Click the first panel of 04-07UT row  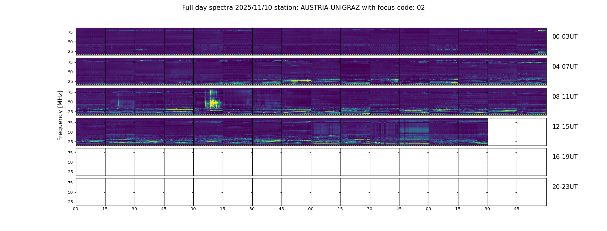pyautogui.click(x=91, y=72)
